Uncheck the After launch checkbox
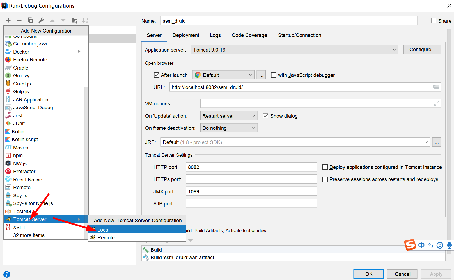 pyautogui.click(x=157, y=75)
